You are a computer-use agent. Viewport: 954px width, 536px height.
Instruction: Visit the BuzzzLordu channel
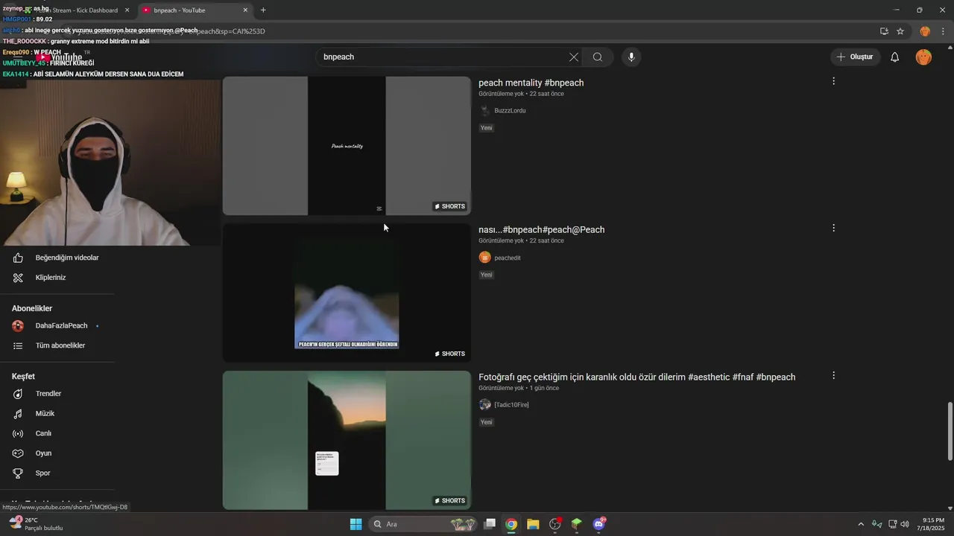tap(510, 111)
